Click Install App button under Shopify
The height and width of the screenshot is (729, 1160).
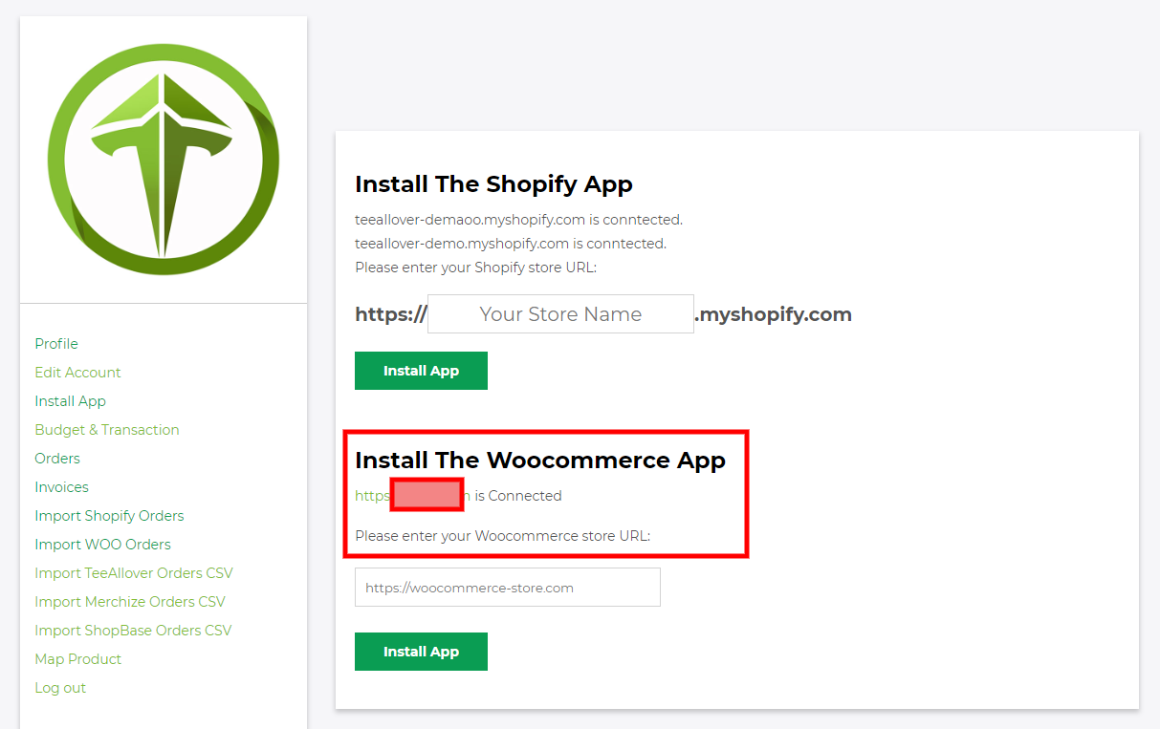coord(421,371)
